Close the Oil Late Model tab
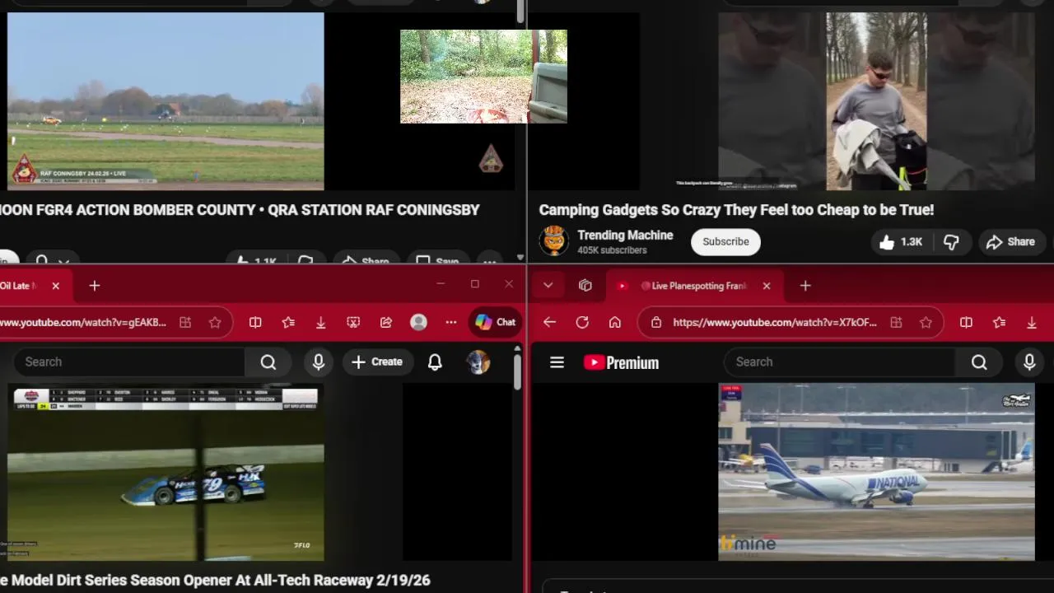 (55, 286)
